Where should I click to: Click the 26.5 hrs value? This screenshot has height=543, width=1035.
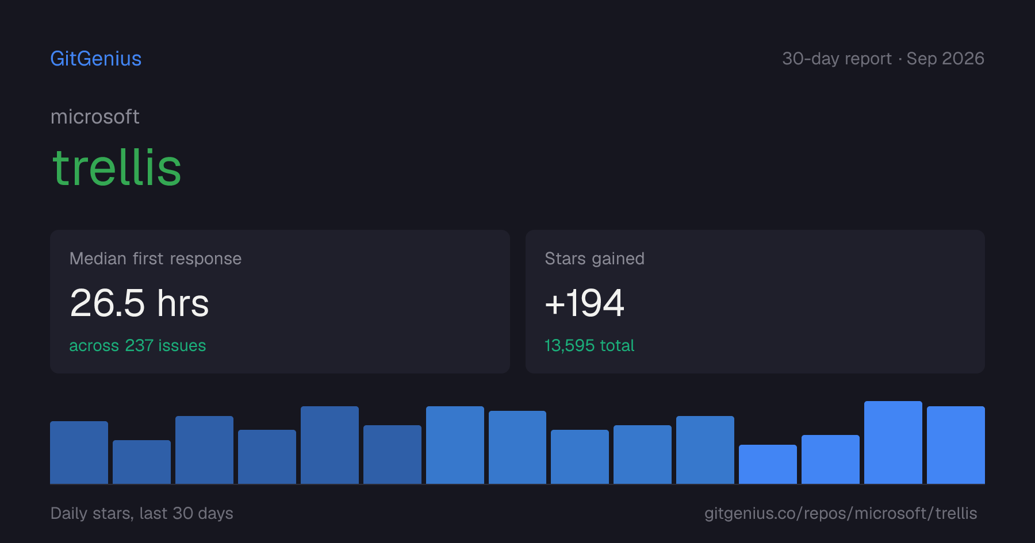[139, 303]
